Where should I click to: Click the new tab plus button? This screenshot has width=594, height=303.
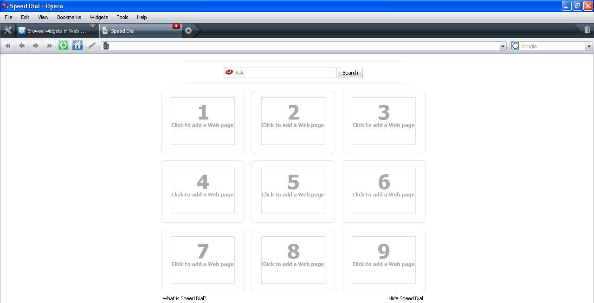(x=188, y=31)
